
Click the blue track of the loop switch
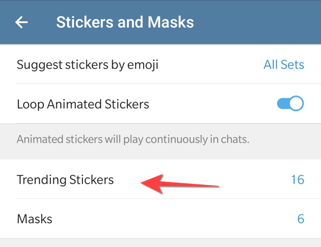point(282,104)
